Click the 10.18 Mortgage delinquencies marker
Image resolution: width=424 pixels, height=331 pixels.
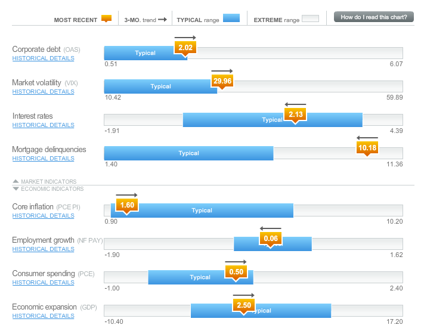click(x=367, y=148)
